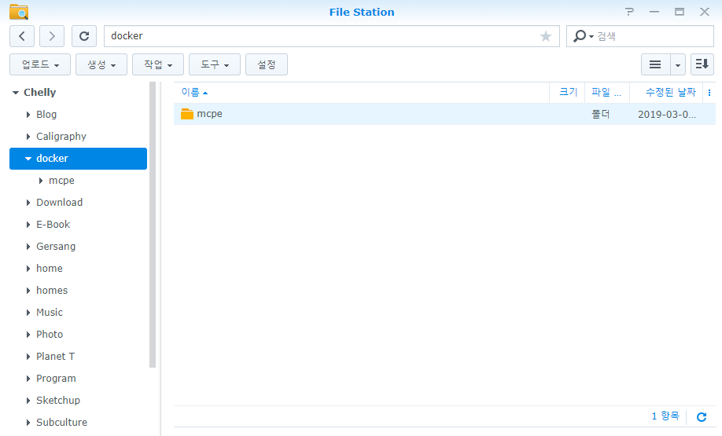
Task: Select the docker folder in tree
Action: (x=79, y=159)
